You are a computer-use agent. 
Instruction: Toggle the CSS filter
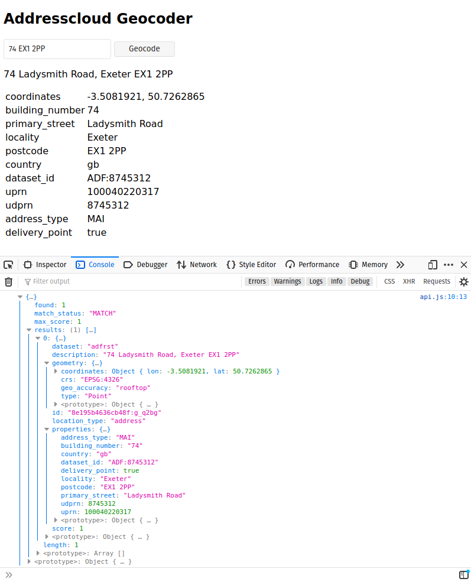tap(389, 281)
